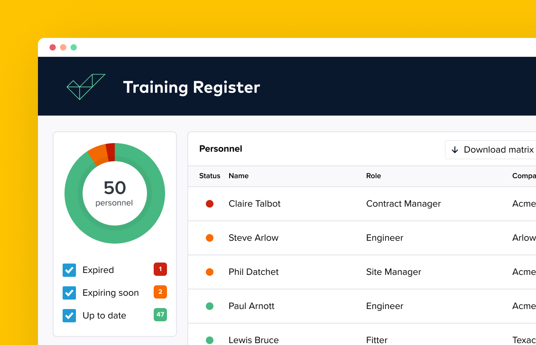The height and width of the screenshot is (345, 536).
Task: Click the green status dot beside Lewis Bruce
Action: 210,339
